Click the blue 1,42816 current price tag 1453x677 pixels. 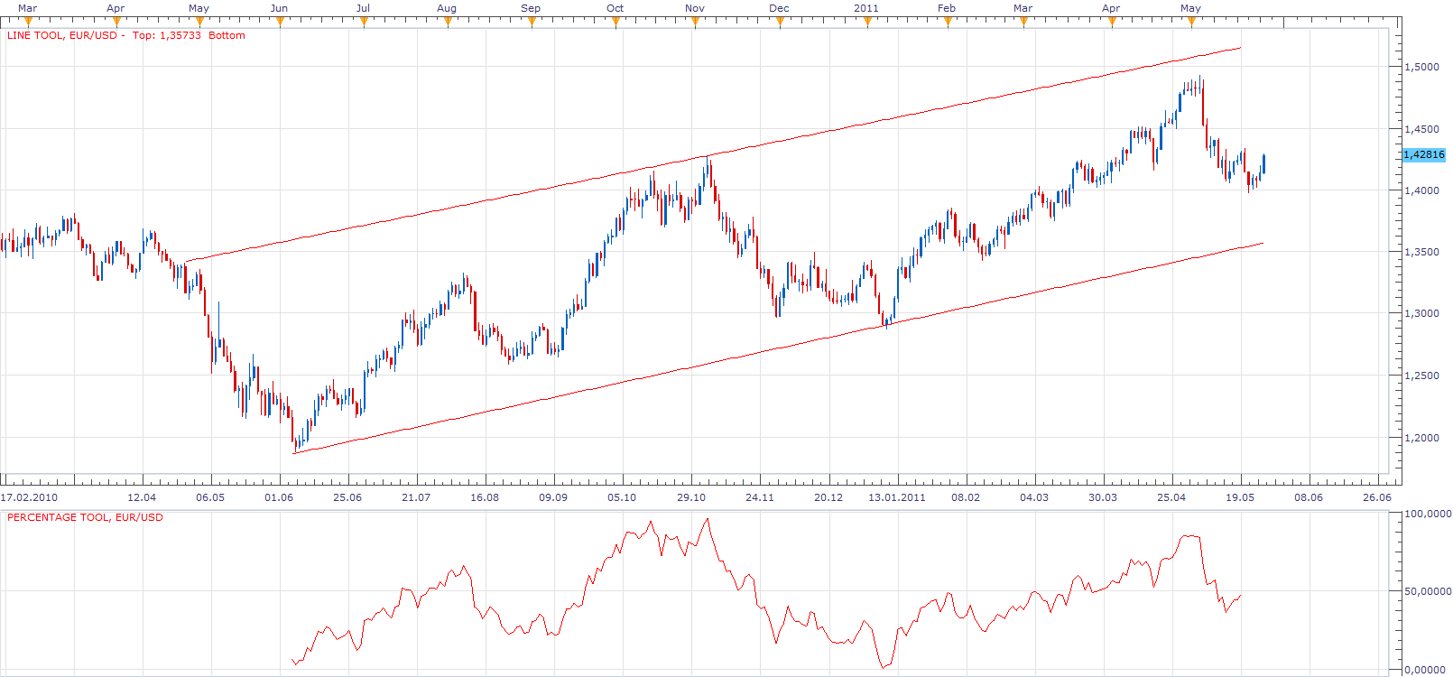tap(1424, 154)
